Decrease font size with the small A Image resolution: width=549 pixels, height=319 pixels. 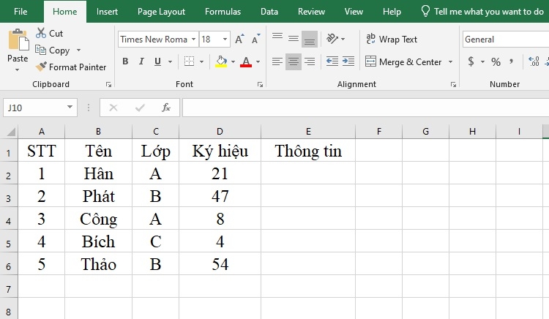click(255, 40)
